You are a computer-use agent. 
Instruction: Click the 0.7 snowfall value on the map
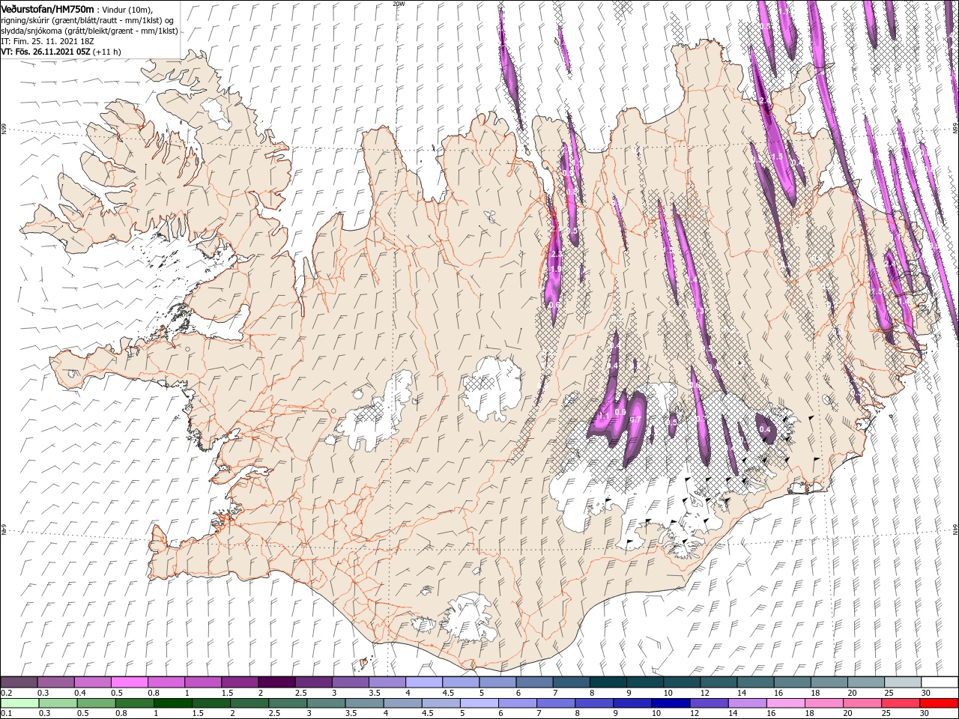(x=635, y=419)
